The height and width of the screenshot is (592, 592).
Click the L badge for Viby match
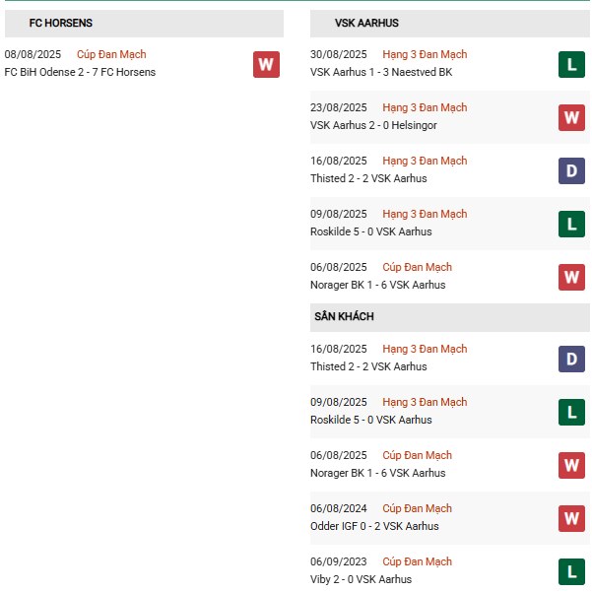571,571
